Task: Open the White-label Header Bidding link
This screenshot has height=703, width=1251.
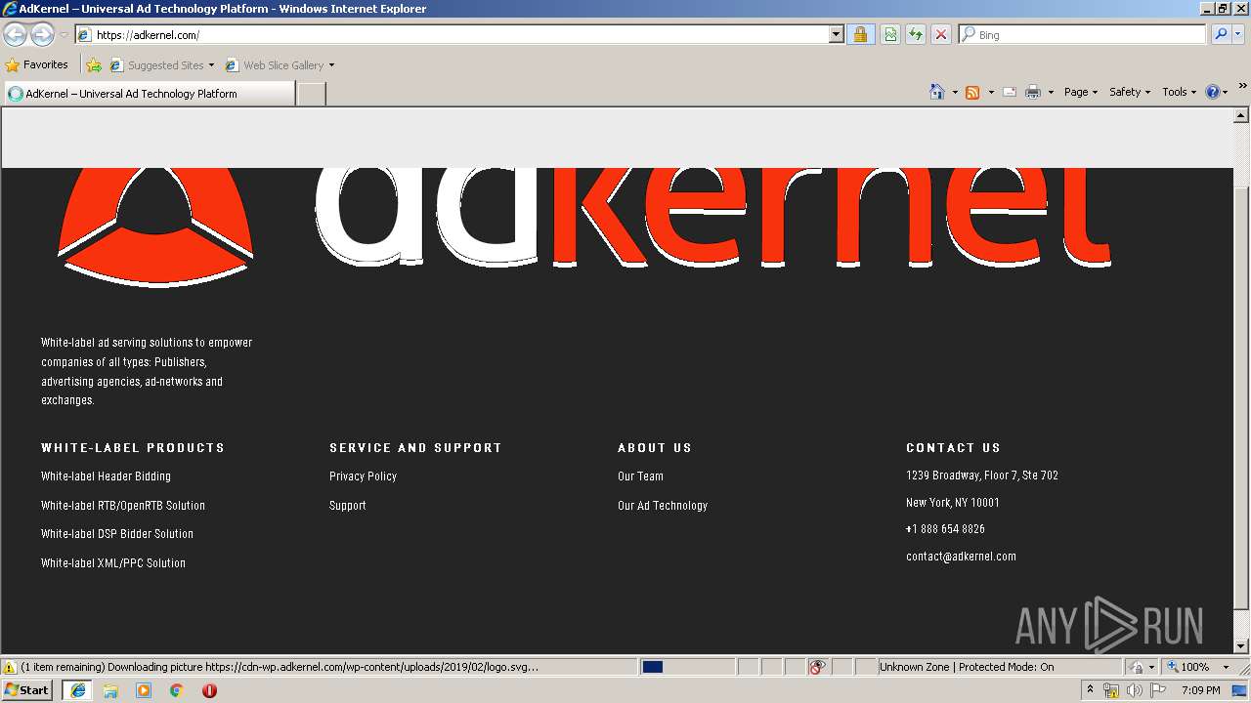Action: [x=106, y=476]
